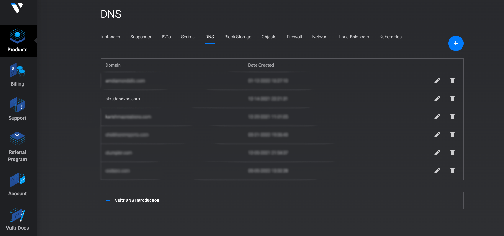Viewport: 504px width, 236px height.
Task: Edit the cloudandvps.com domain with pencil icon
Action: coord(437,99)
